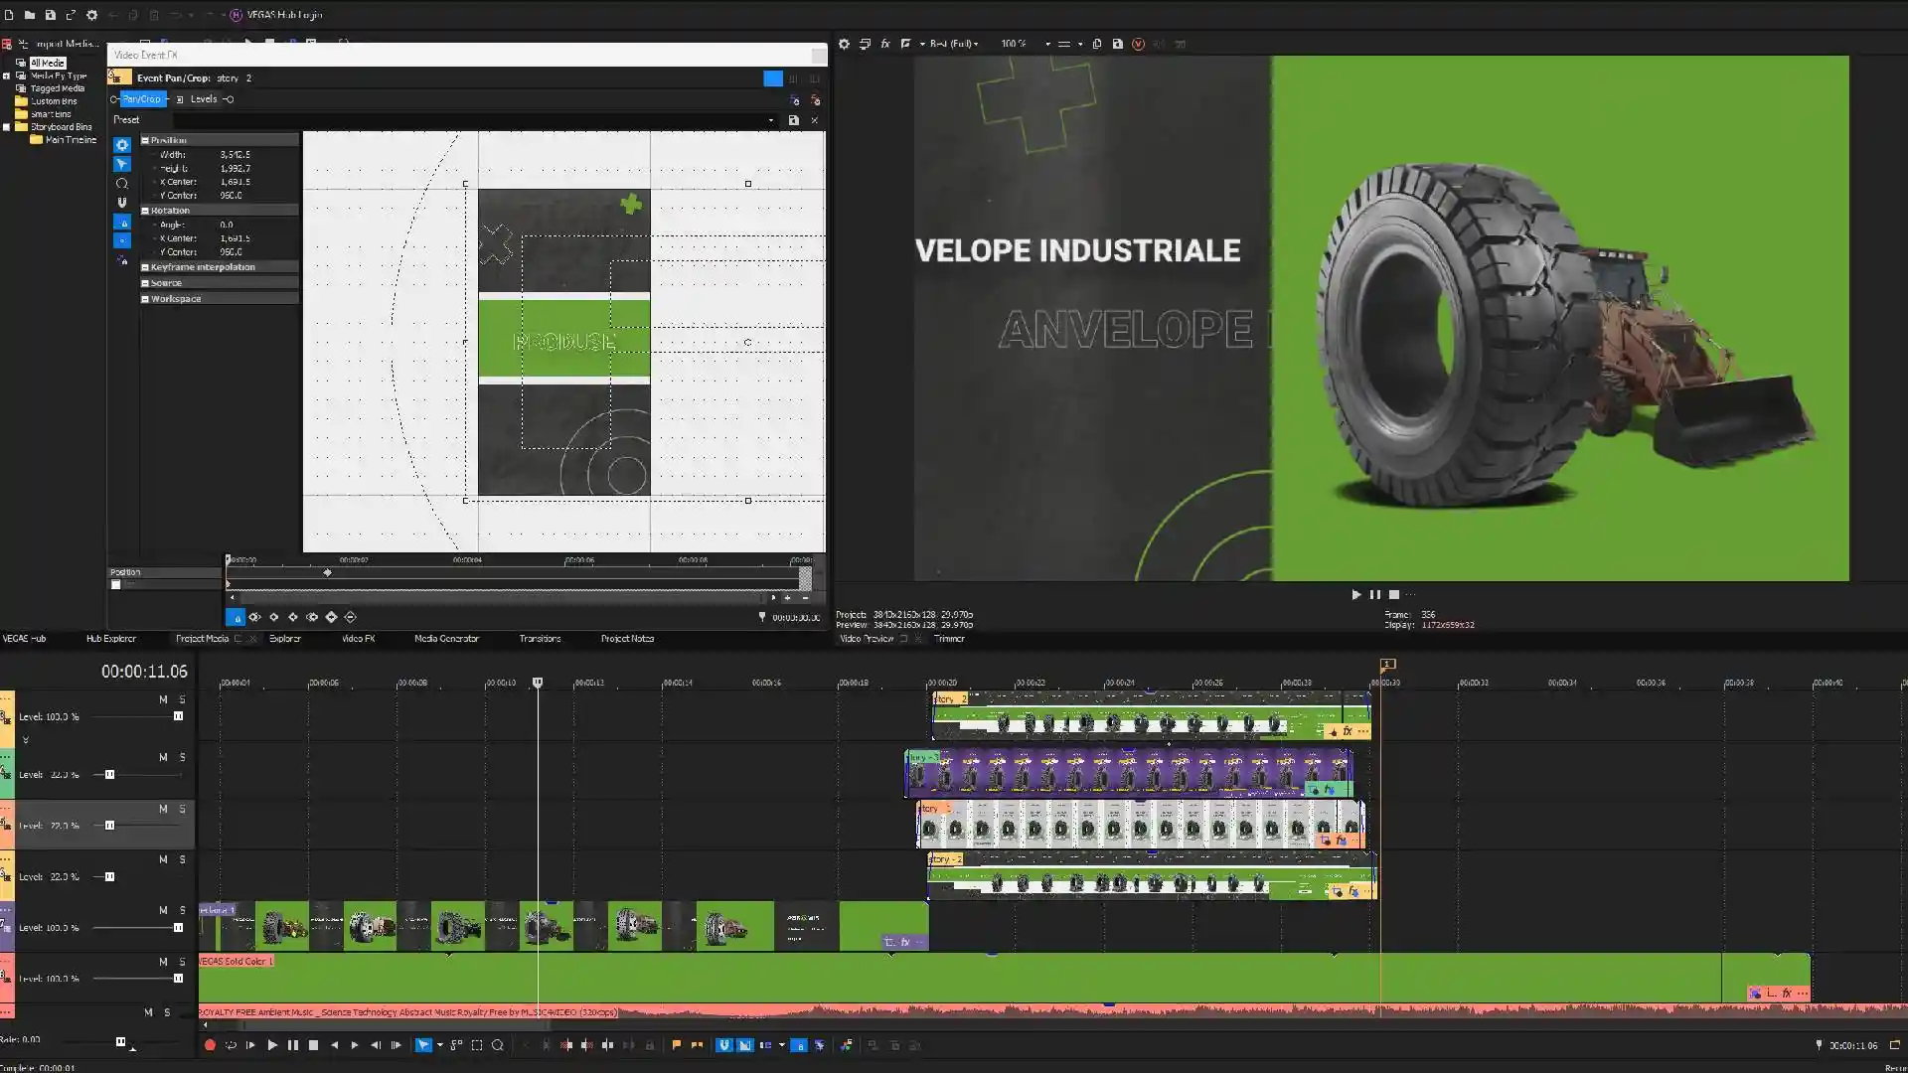The height and width of the screenshot is (1073, 1908).
Task: Pause the video preview
Action: click(x=1375, y=595)
